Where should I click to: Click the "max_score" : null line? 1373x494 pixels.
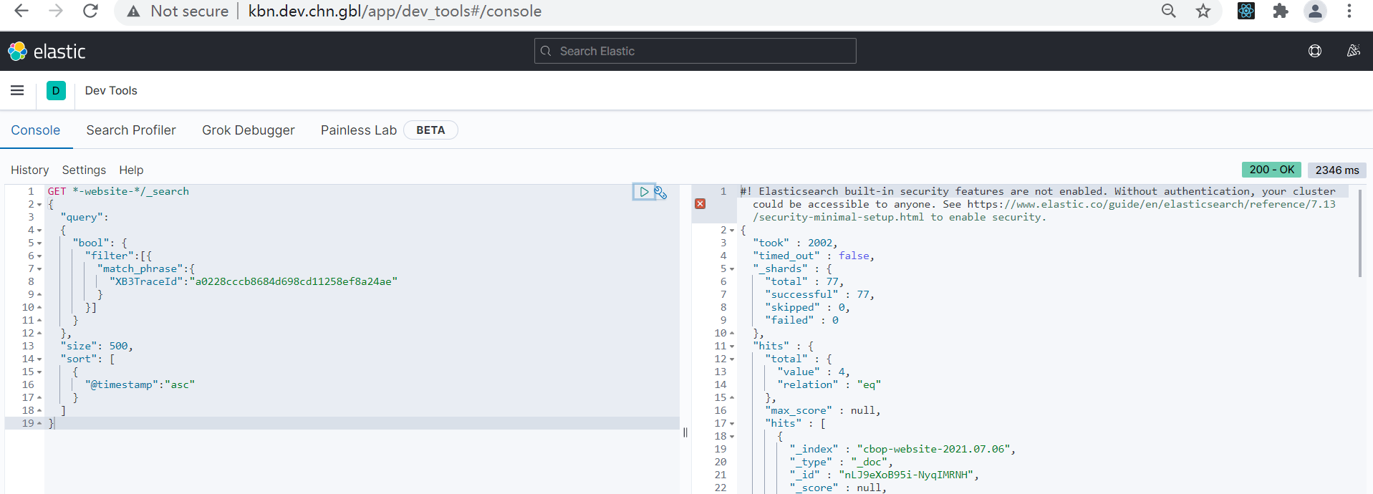tap(823, 410)
